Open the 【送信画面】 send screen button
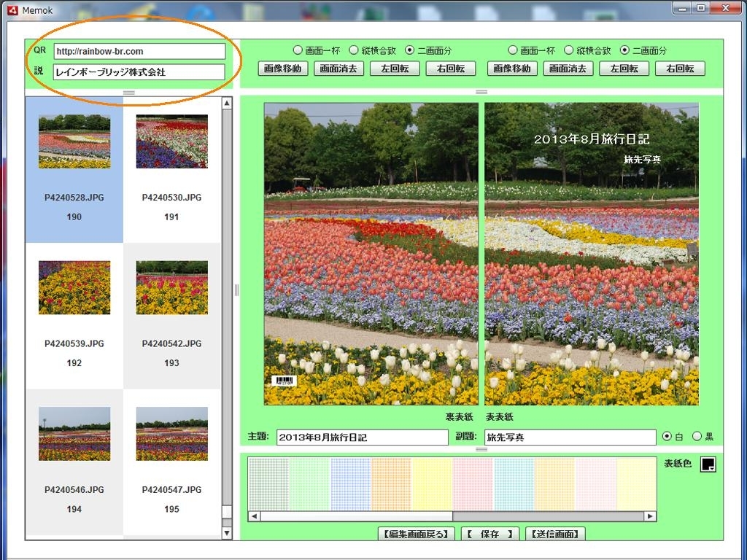 tap(555, 534)
